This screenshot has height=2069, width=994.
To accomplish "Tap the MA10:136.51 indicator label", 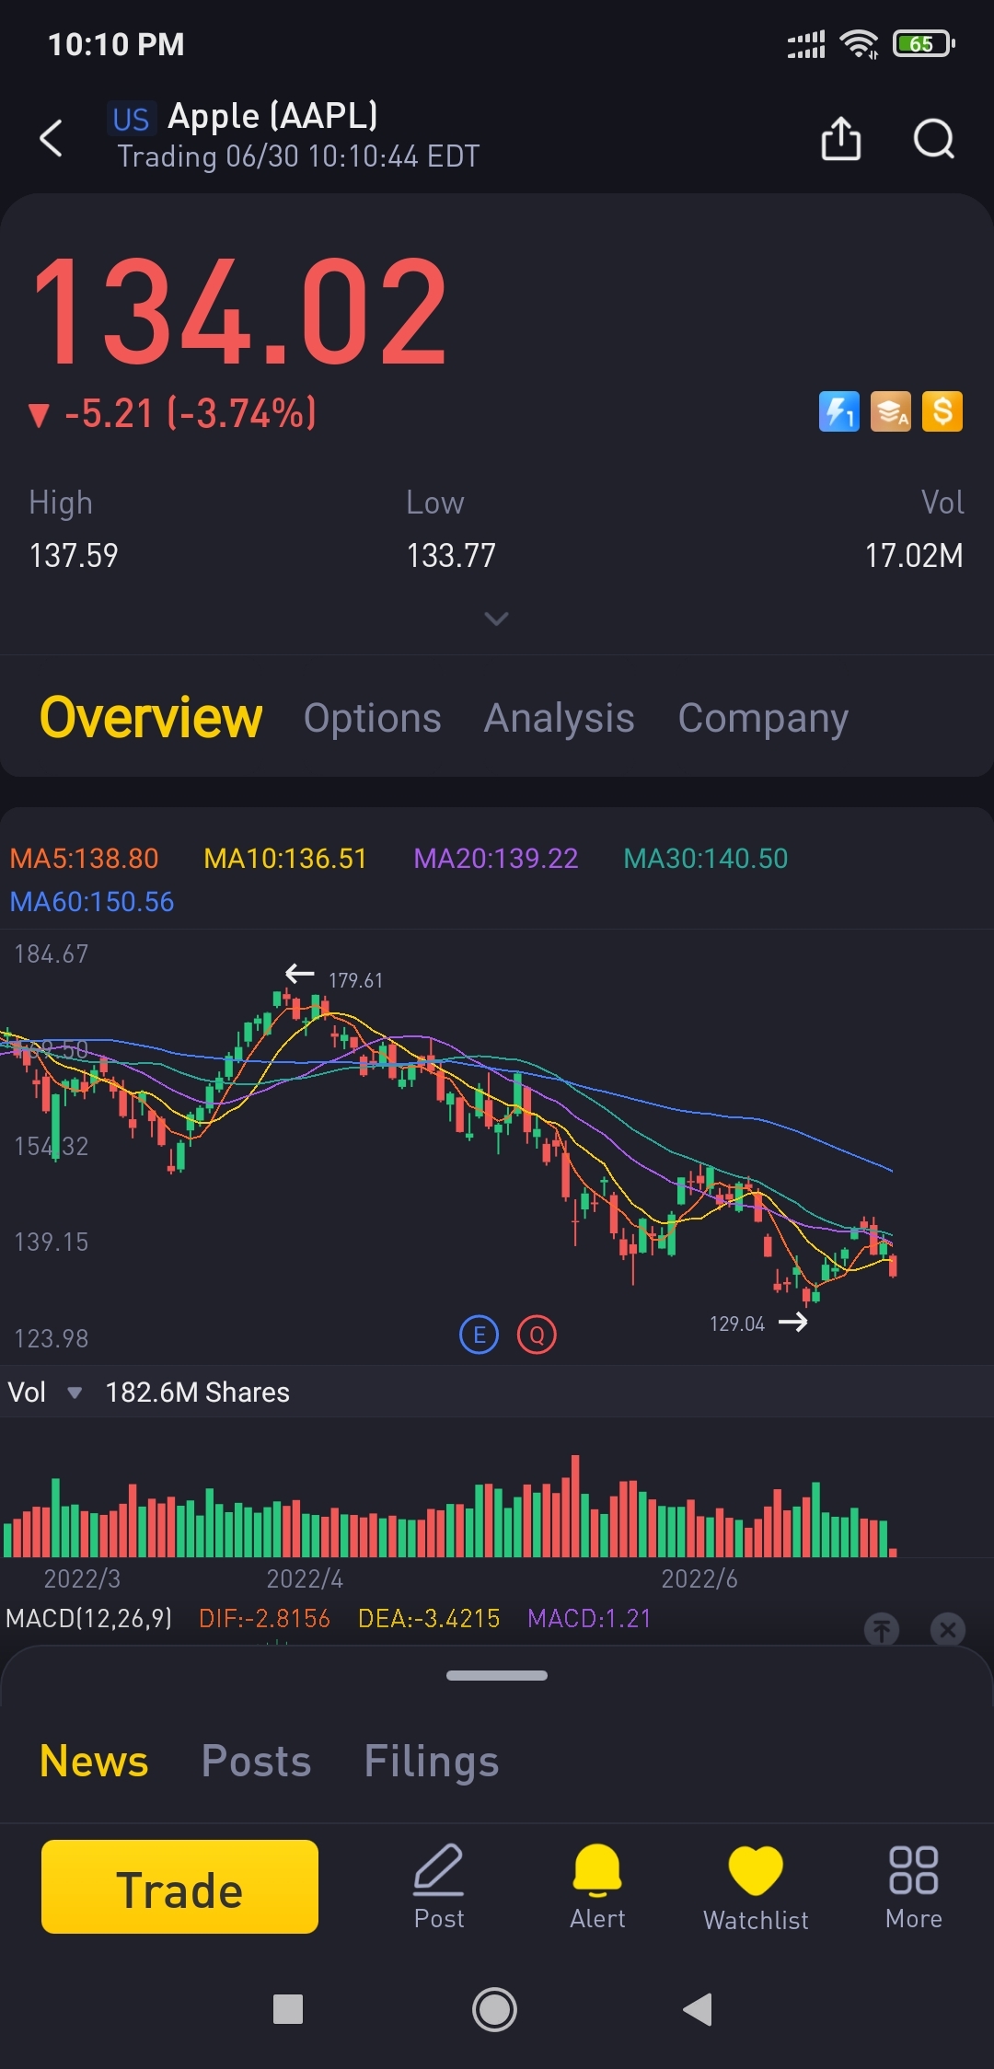I will click(x=285, y=859).
